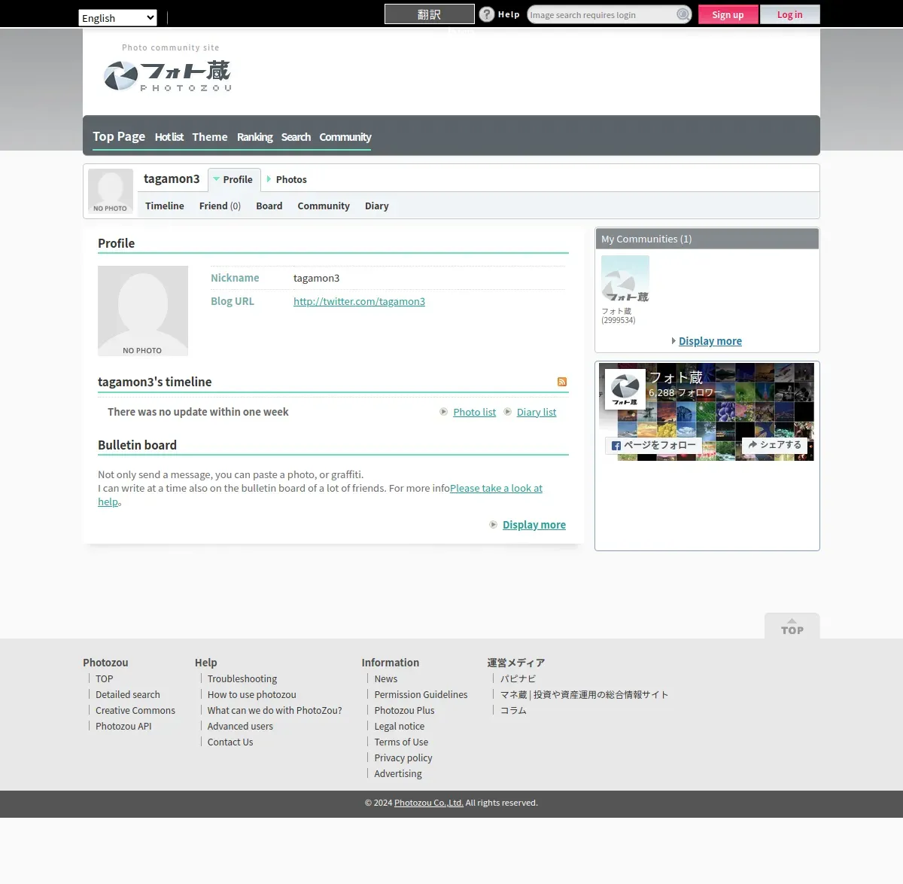Click the search magnifier icon

(x=683, y=14)
